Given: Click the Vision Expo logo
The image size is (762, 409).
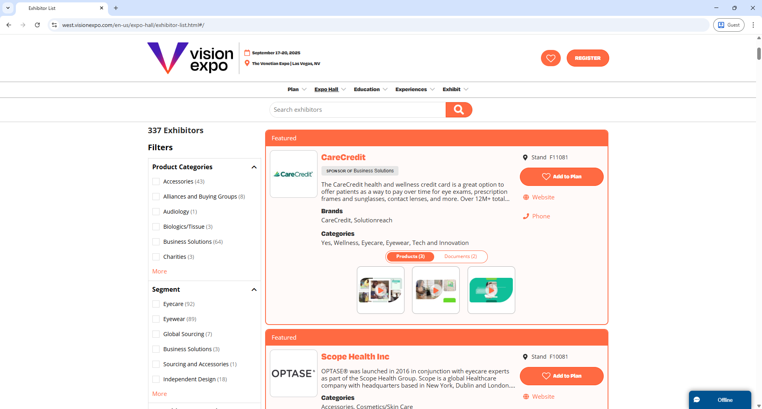Looking at the screenshot, I should click(190, 58).
